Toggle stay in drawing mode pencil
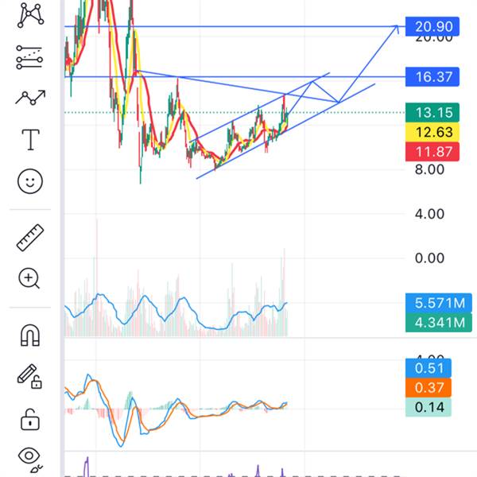Viewport: 477px width, 477px height. pos(29,377)
